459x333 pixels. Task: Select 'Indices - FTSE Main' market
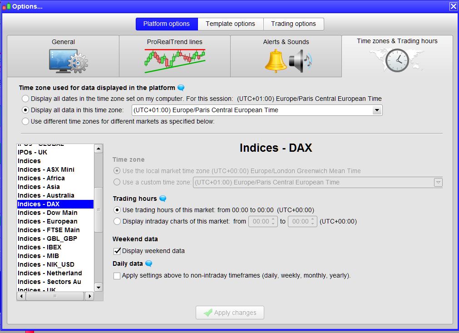pyautogui.click(x=55, y=230)
